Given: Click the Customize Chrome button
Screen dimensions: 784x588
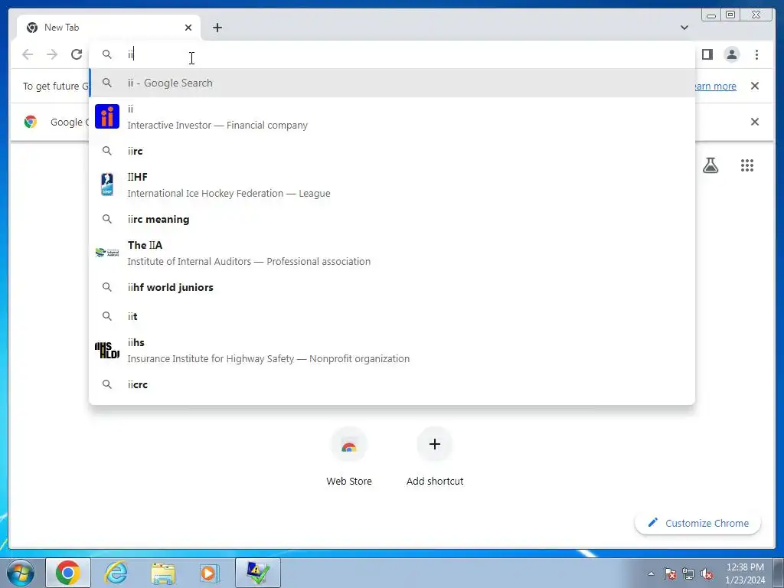Looking at the screenshot, I should tap(698, 523).
